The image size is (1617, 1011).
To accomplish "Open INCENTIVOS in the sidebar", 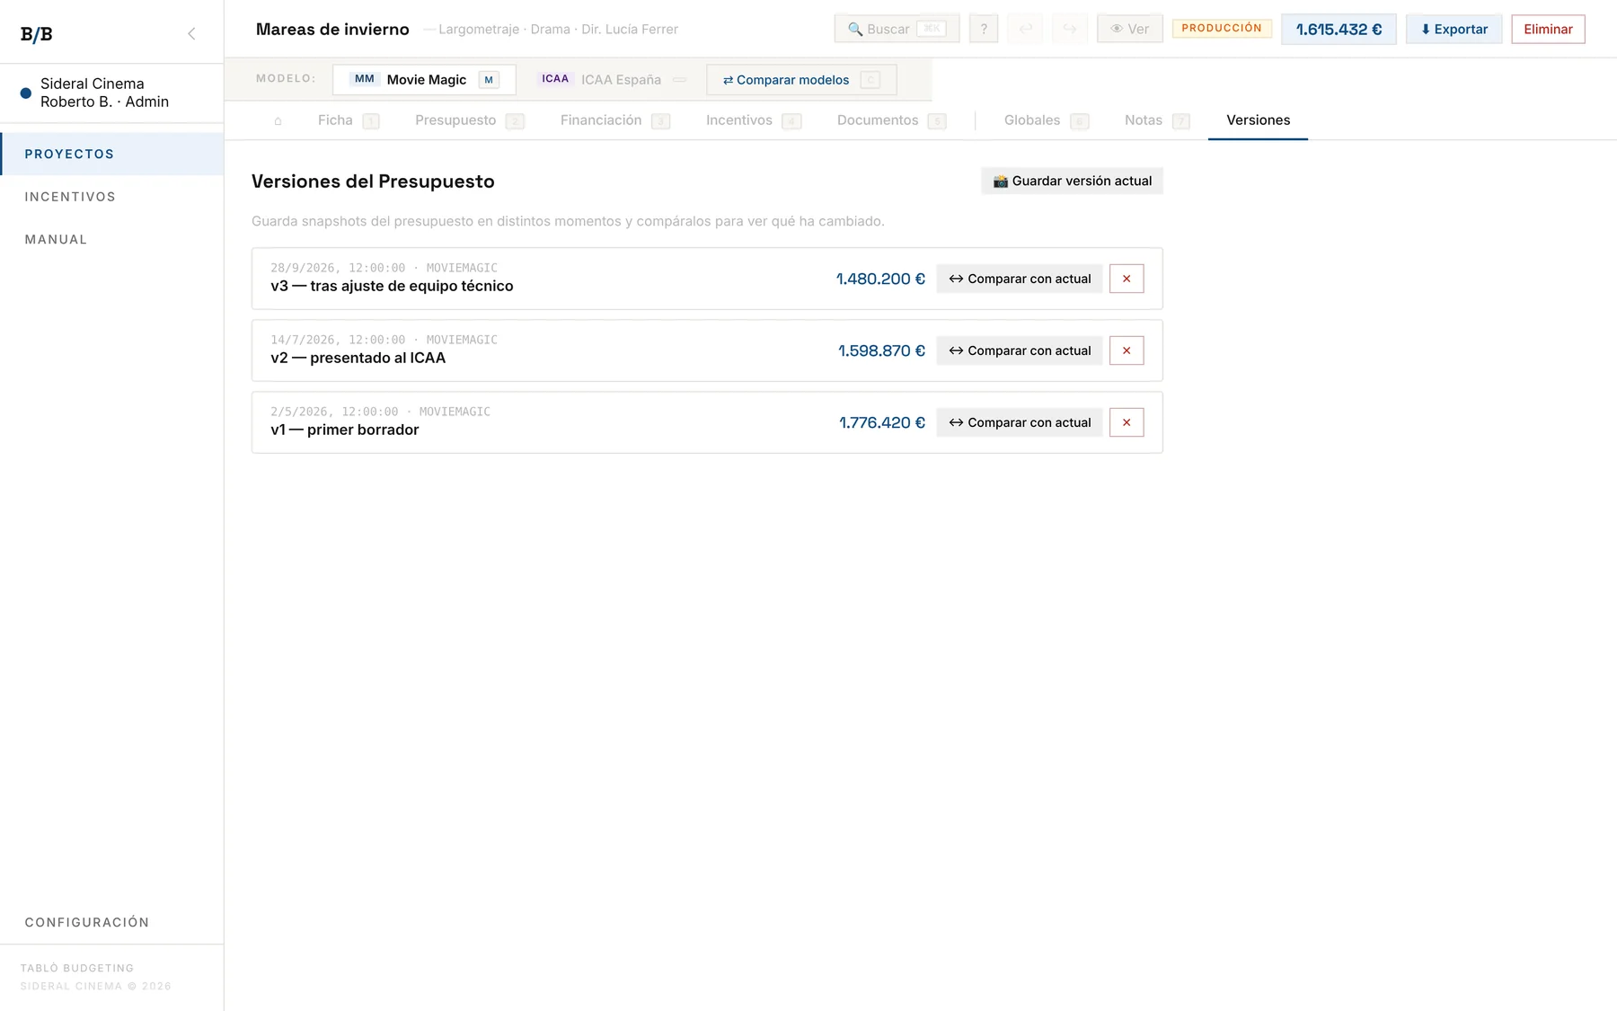I will 112,197.
